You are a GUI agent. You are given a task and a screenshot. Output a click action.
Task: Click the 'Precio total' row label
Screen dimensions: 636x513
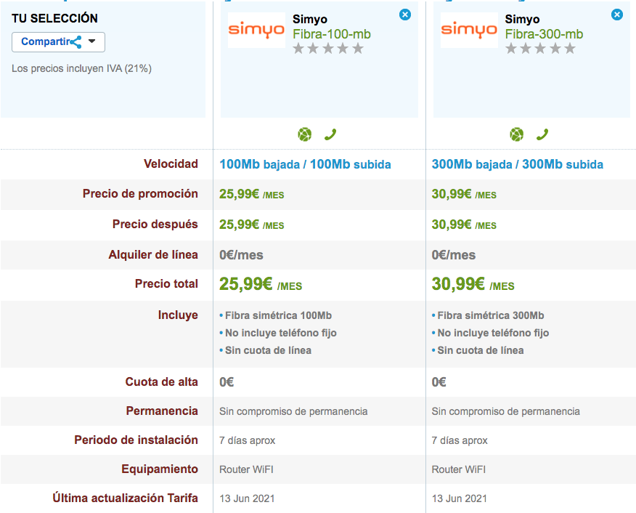[x=166, y=283]
